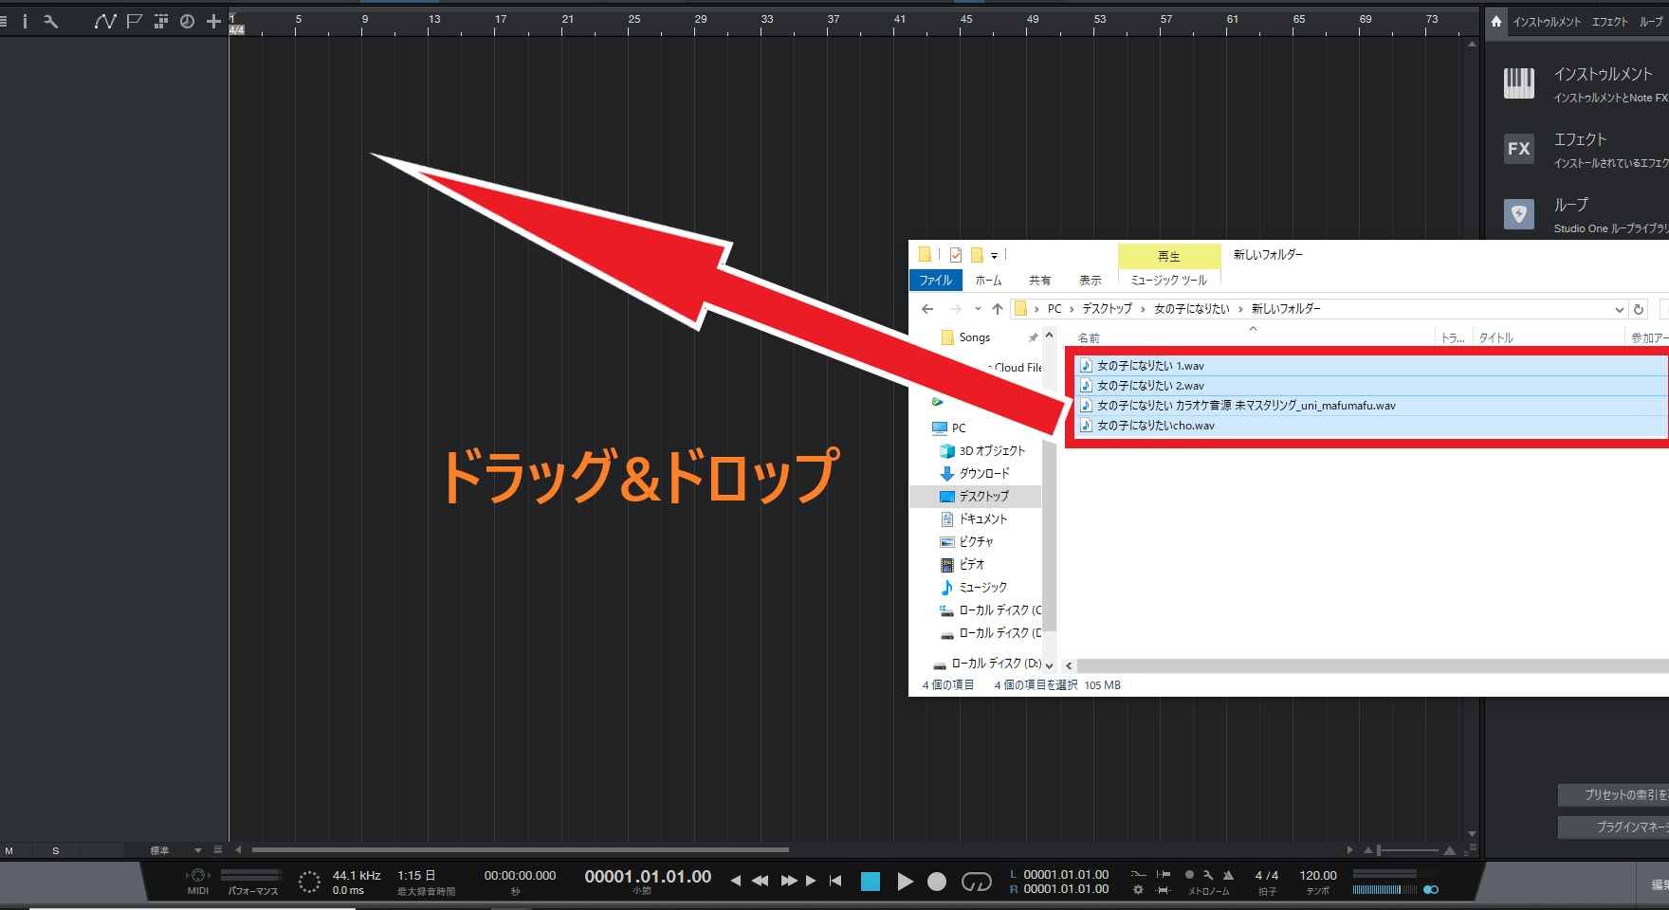Open quick access toolbar customize dropdown
The height and width of the screenshot is (910, 1669).
(994, 255)
